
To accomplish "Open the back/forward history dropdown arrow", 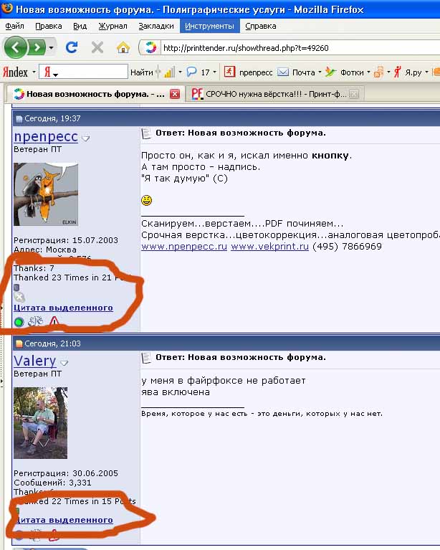I will tap(52, 48).
